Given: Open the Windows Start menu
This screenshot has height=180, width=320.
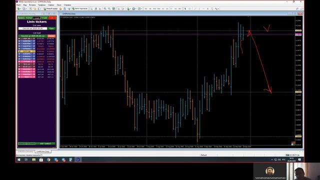Looking at the screenshot, I should click(19, 159).
